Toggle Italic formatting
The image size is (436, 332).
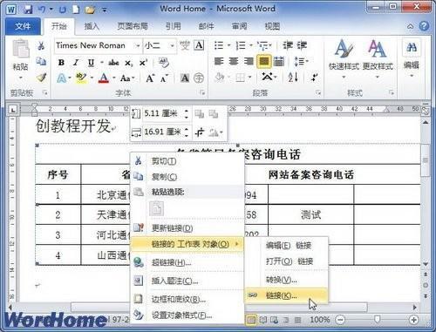(76, 63)
